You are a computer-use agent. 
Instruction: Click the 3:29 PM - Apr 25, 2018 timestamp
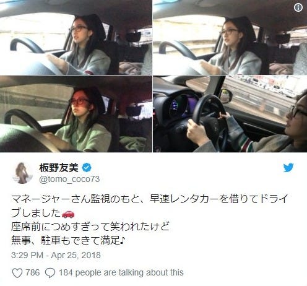coord(56,255)
